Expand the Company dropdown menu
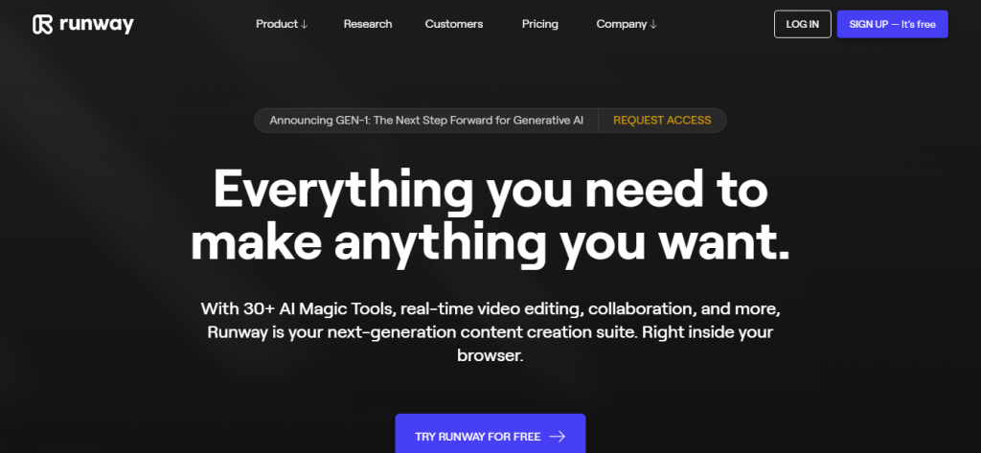 click(x=627, y=24)
